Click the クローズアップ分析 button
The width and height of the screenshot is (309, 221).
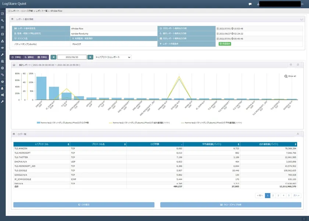coord(231,205)
